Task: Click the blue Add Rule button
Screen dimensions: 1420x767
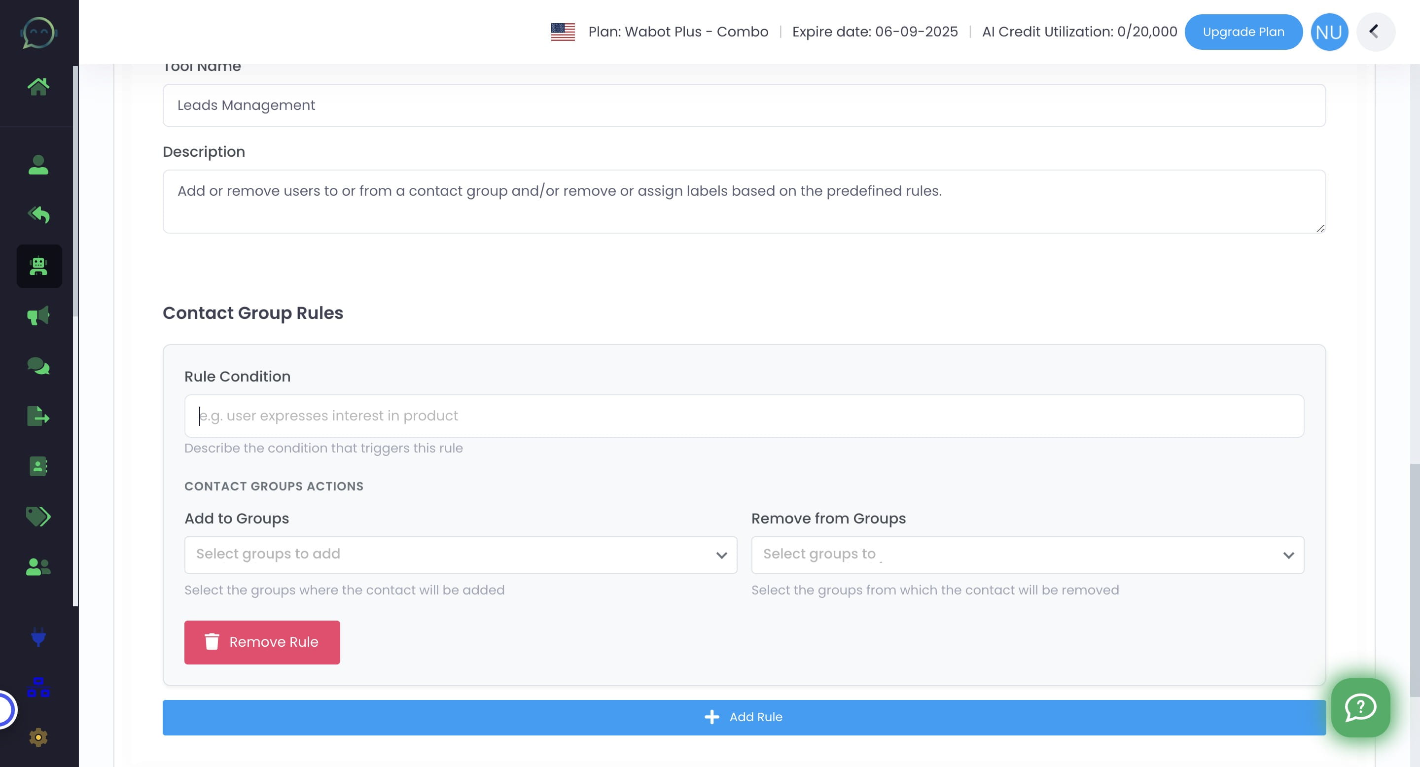Action: [744, 717]
